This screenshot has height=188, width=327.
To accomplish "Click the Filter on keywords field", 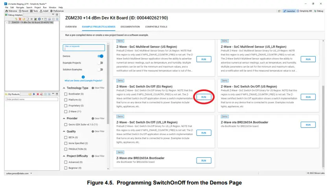I will tap(84, 47).
